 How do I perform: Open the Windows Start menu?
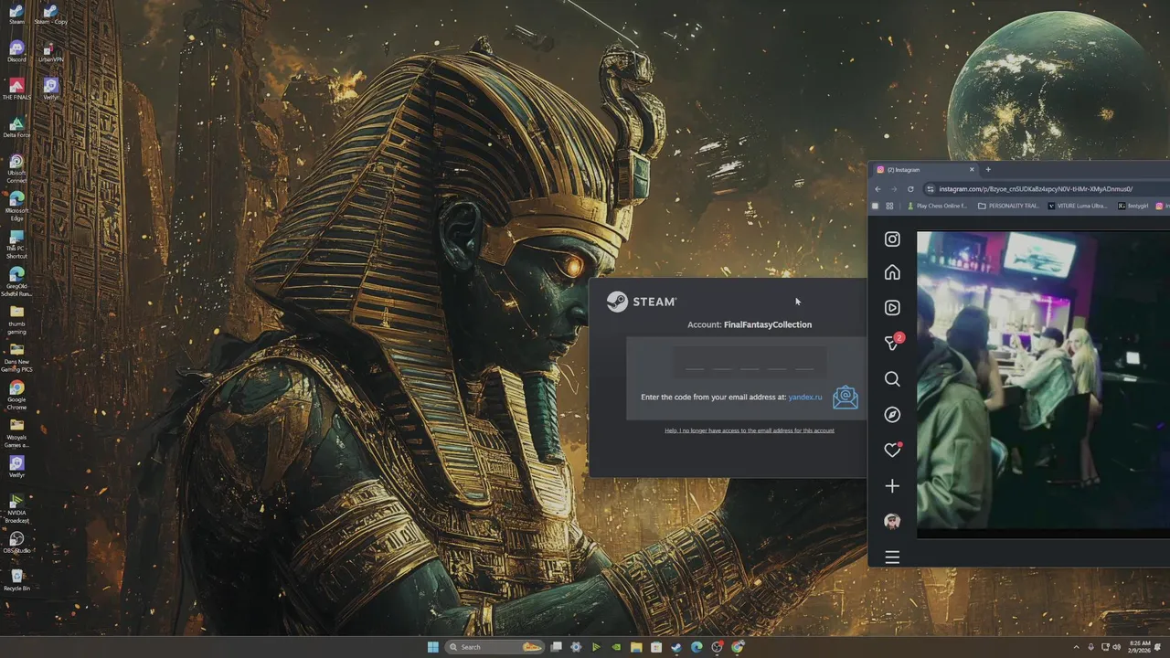[x=432, y=647]
